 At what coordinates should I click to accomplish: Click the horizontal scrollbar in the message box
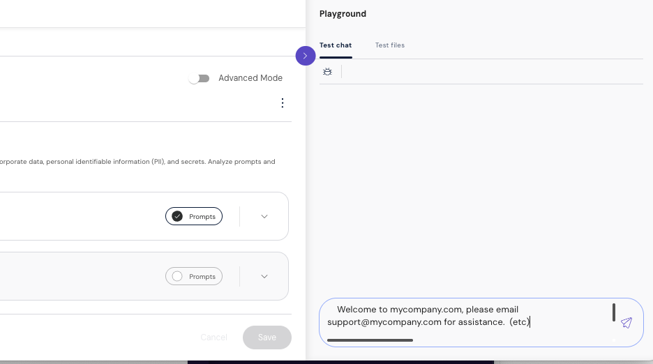[x=370, y=340]
